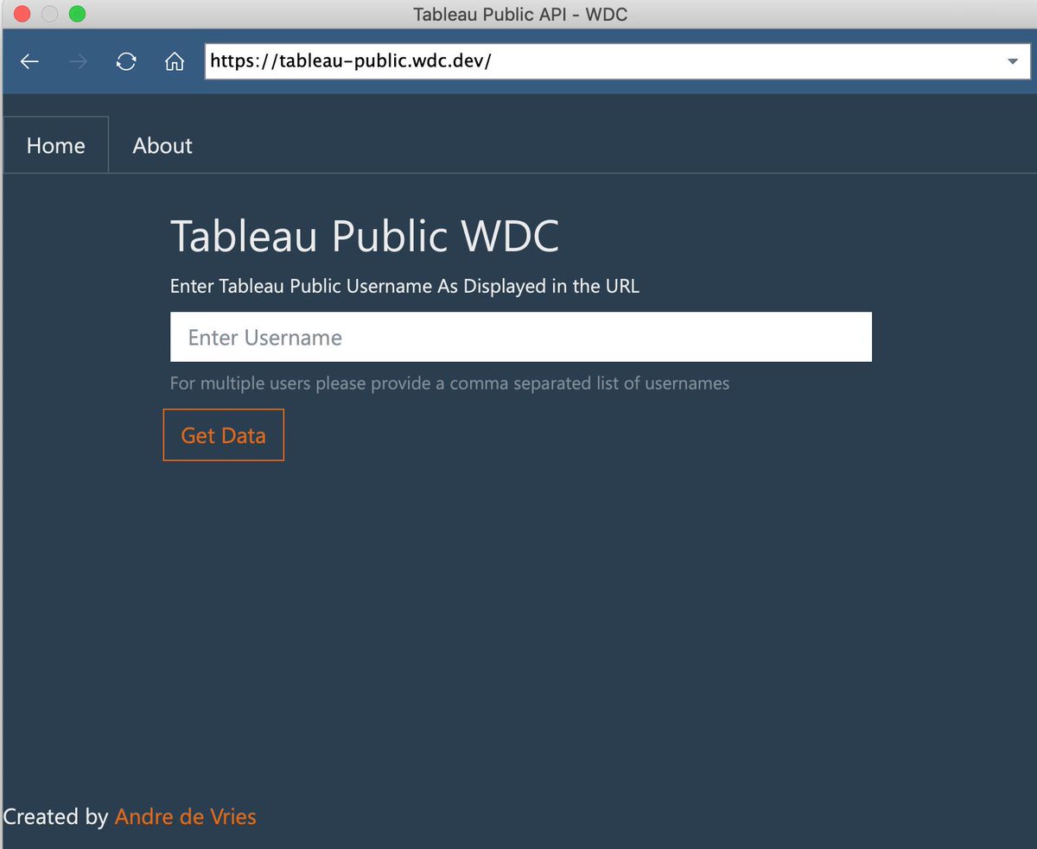Click the username instruction label
1037x849 pixels.
(x=405, y=286)
